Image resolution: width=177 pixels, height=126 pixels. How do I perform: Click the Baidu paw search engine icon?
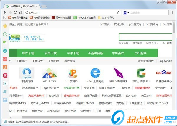pos(125,12)
